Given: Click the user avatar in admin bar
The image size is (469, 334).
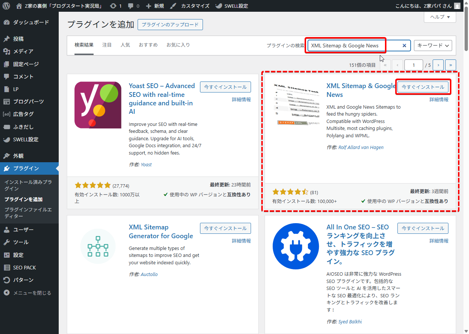Looking at the screenshot, I should coord(457,6).
